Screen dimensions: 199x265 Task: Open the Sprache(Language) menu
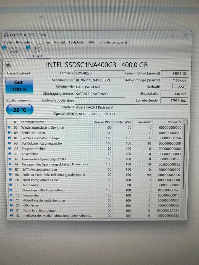pos(113,42)
